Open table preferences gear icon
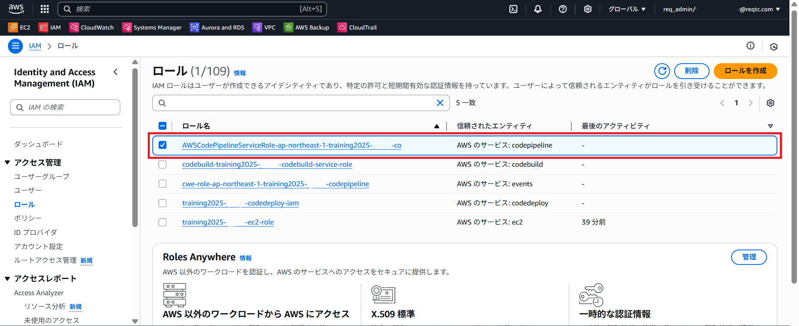This screenshot has height=326, width=799. 771,103
